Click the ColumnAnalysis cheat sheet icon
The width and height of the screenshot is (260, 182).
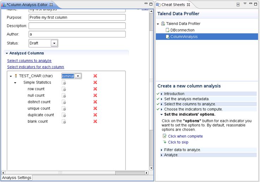pyautogui.click(x=168, y=37)
